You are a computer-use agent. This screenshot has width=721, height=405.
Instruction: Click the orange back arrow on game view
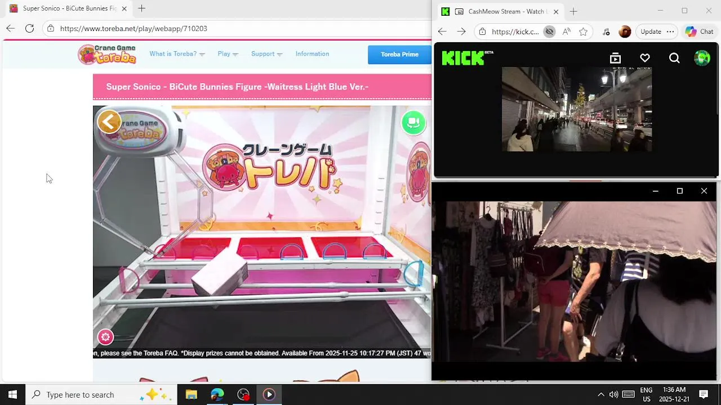point(109,121)
